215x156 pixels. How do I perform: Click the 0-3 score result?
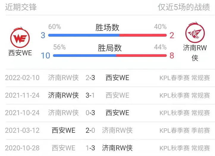[90, 113]
